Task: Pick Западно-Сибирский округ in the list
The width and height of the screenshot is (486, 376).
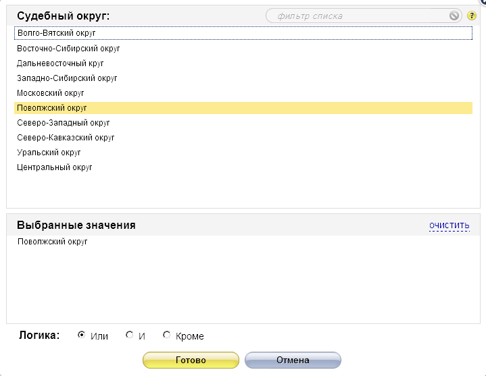Action: (243, 78)
